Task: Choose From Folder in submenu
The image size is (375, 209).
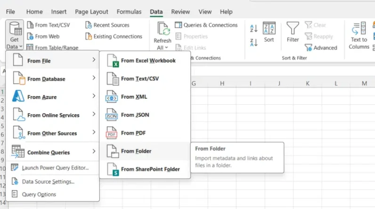Action: coord(145,151)
